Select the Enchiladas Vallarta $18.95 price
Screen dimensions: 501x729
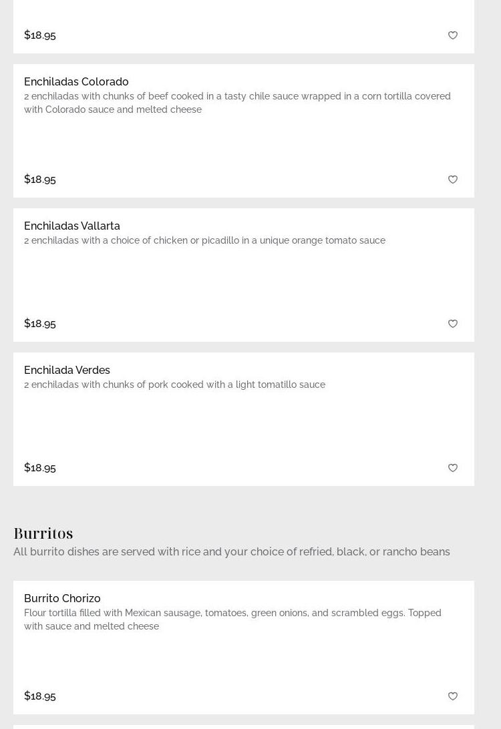tap(40, 323)
